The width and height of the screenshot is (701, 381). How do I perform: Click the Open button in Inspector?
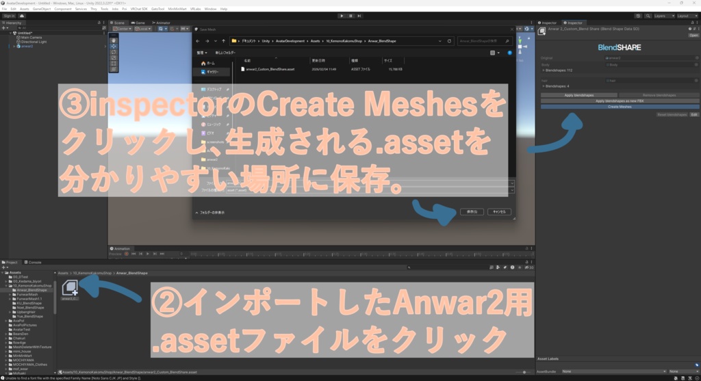[x=693, y=36]
